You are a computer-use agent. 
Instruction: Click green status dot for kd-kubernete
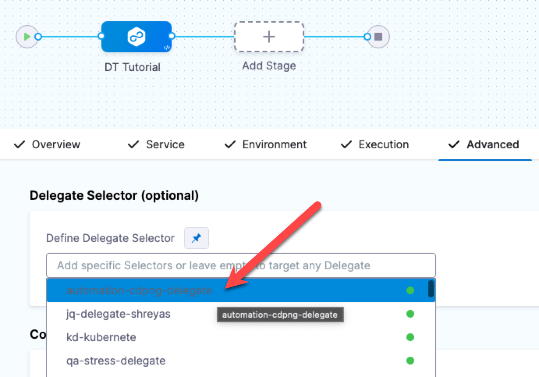pos(410,337)
